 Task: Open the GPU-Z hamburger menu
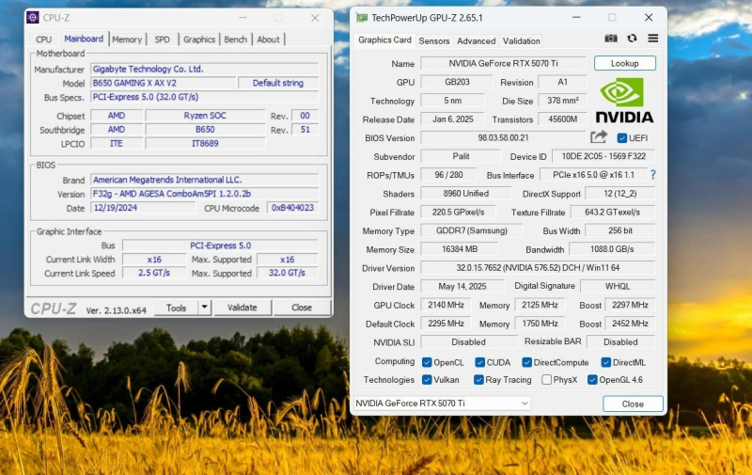point(652,39)
